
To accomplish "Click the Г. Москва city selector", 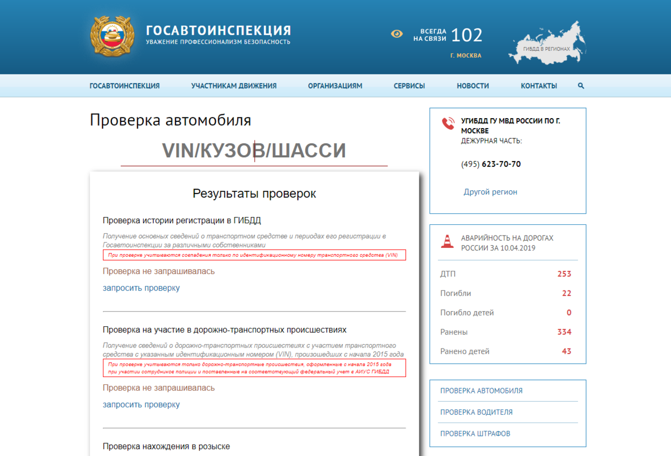I will pyautogui.click(x=465, y=55).
